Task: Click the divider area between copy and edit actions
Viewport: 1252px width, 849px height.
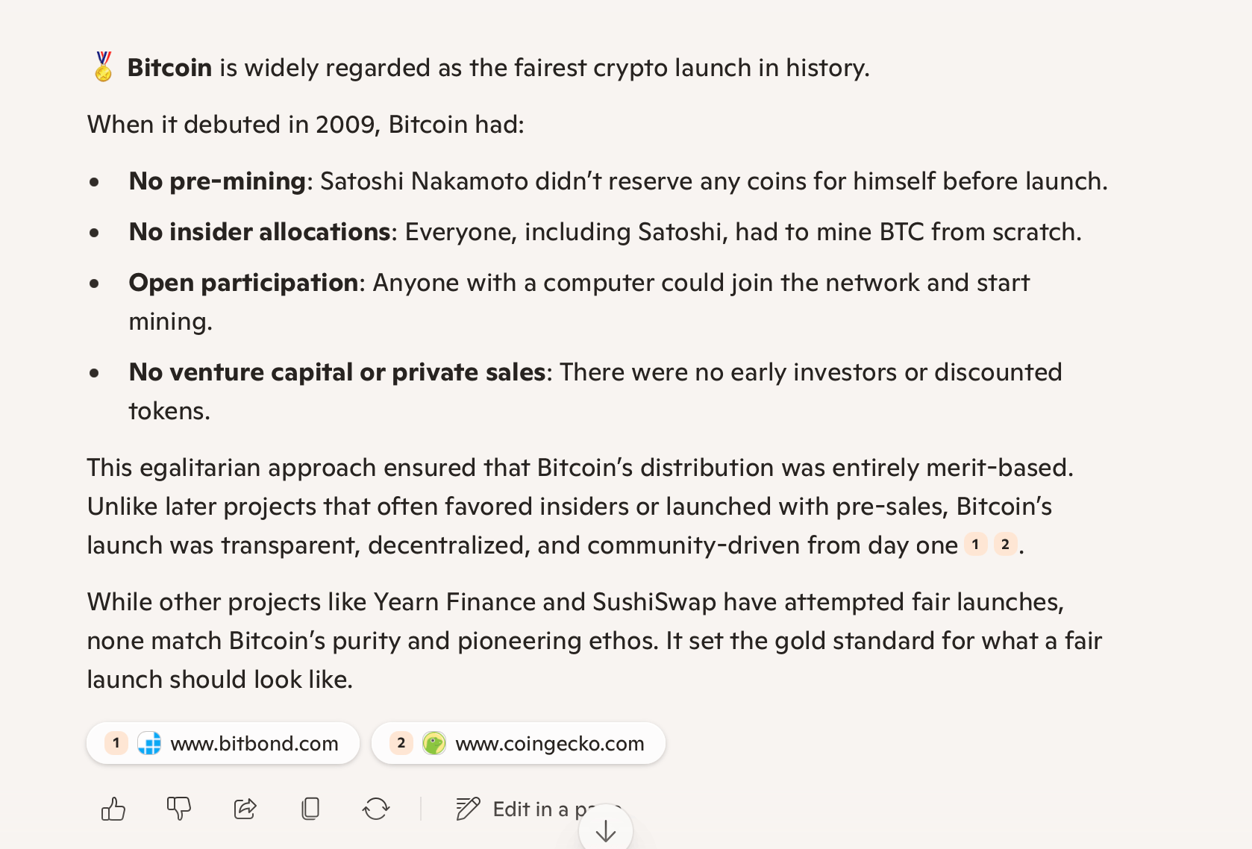Action: point(422,808)
